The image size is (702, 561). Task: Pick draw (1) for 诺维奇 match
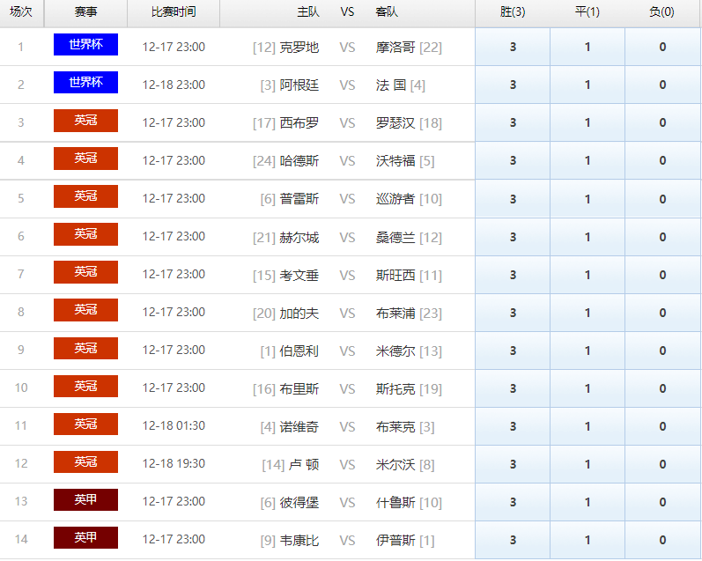pos(587,426)
